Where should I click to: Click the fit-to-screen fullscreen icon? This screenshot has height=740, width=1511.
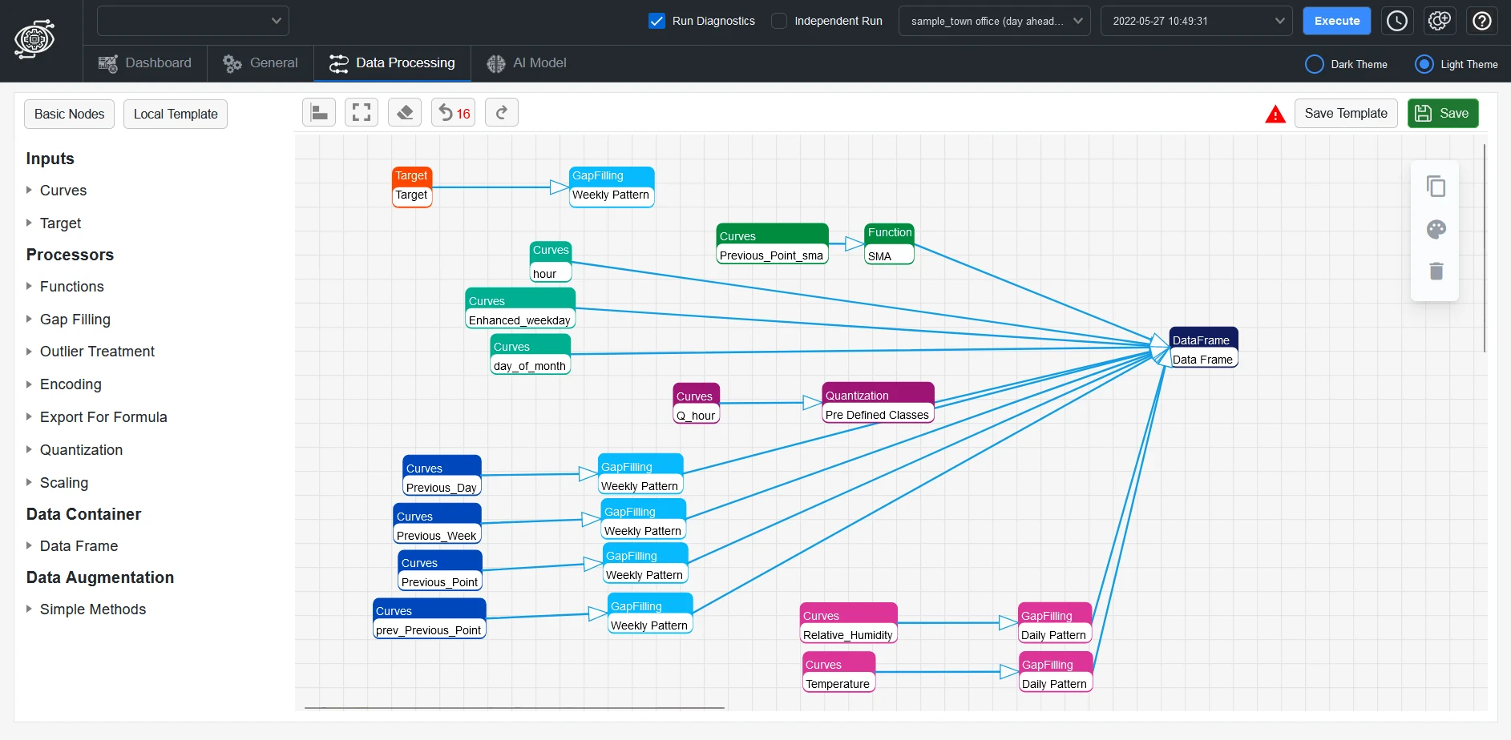pos(362,113)
